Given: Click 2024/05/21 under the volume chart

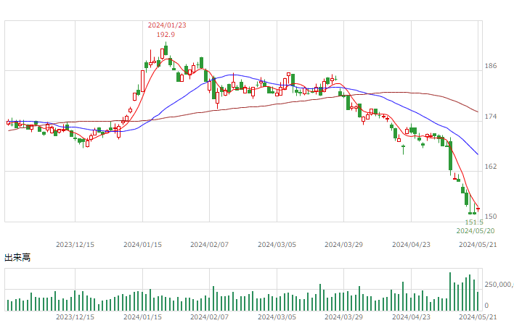Looking at the screenshot, I should (478, 316).
